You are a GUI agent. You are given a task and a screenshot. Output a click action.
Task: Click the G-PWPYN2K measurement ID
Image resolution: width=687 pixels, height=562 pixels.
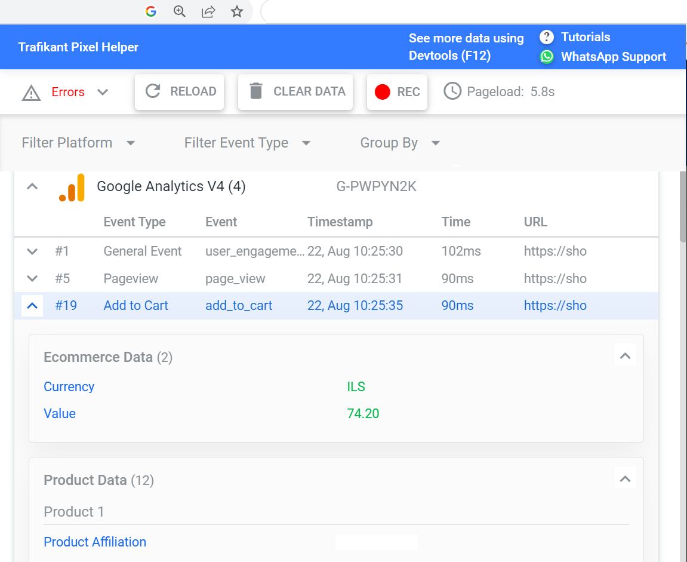377,186
